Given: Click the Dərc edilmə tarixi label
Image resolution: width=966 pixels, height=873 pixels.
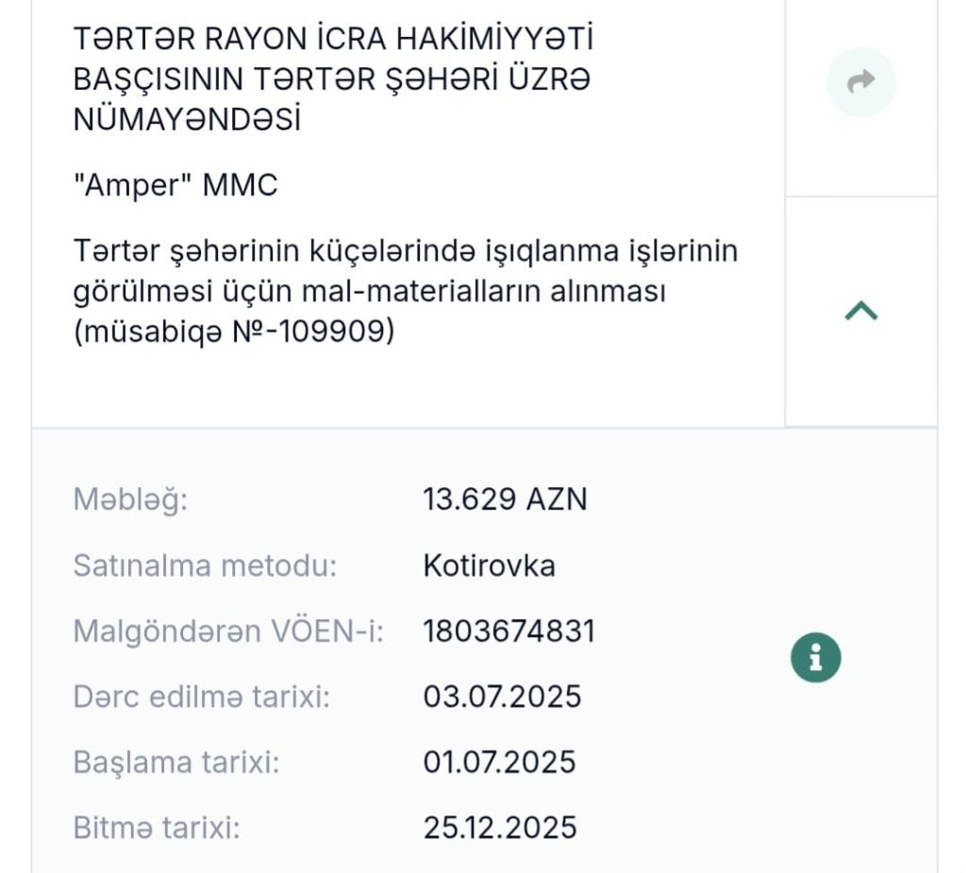Looking at the screenshot, I should (201, 697).
